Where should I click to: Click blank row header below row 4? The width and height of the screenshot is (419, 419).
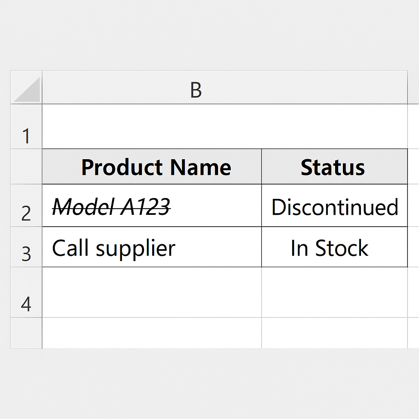(26, 333)
